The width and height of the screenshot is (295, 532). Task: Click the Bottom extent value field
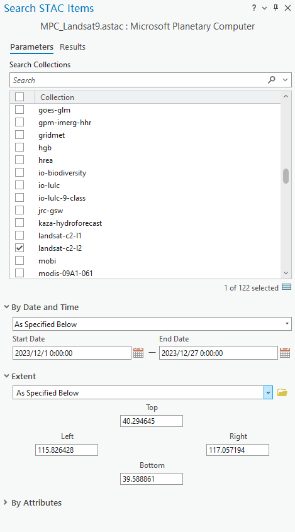click(152, 479)
